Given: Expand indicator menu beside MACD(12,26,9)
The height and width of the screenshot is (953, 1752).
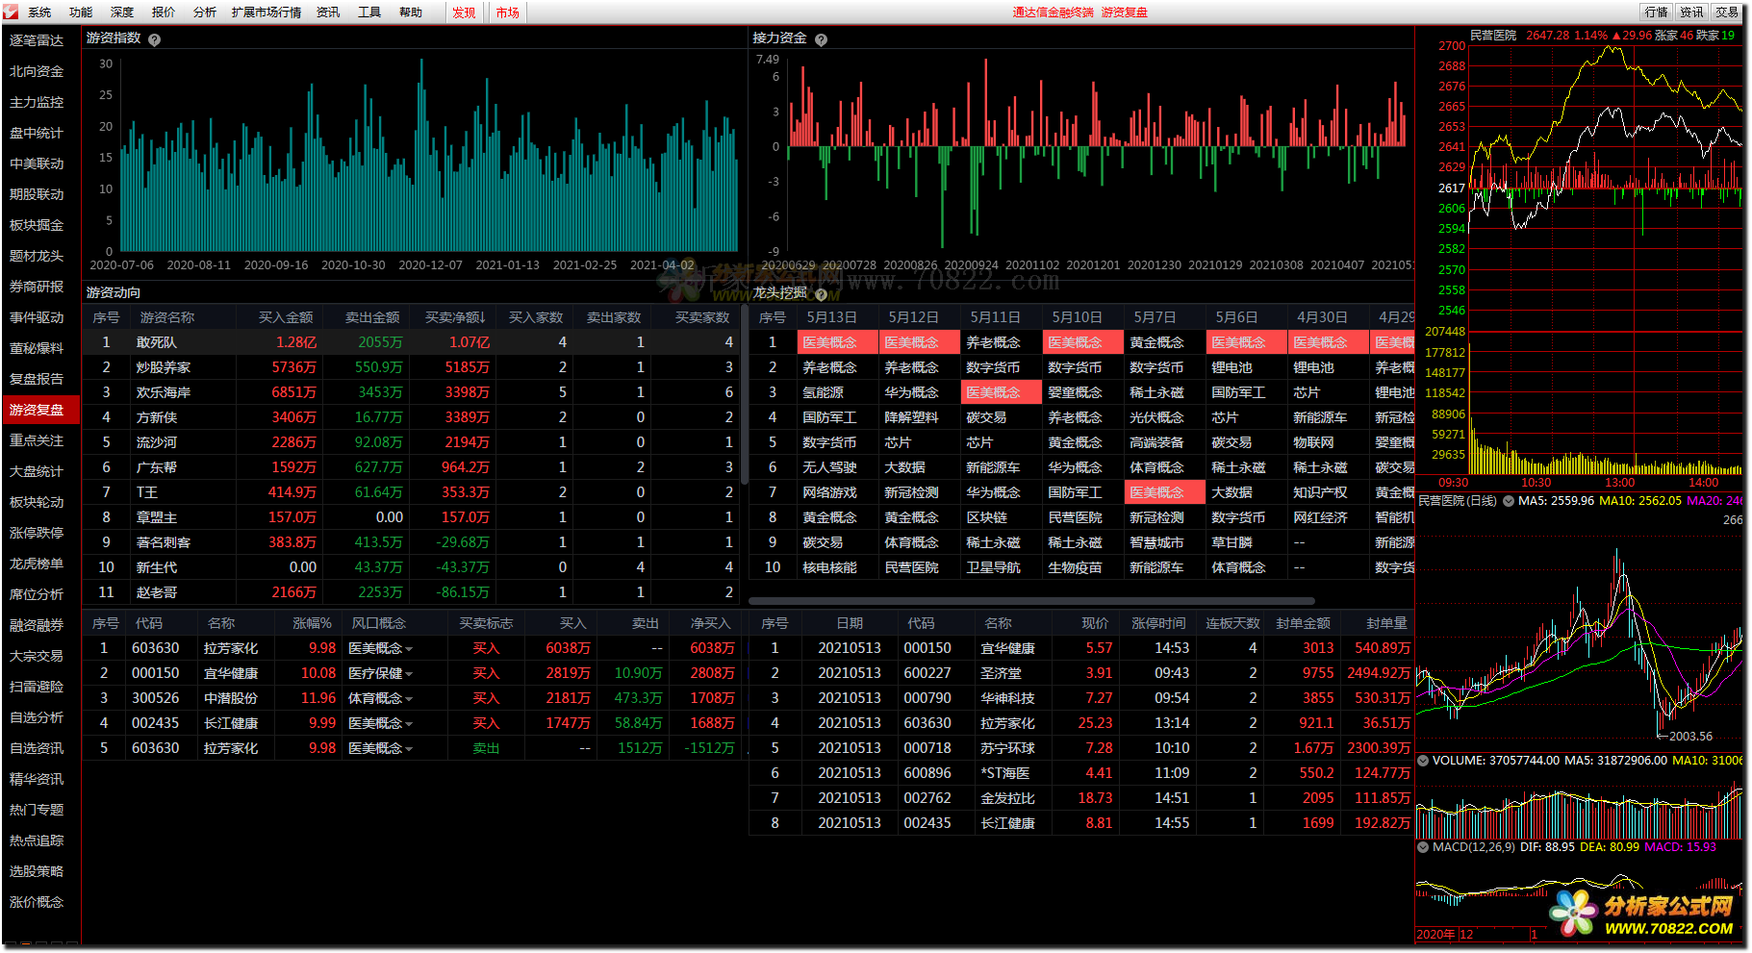Looking at the screenshot, I should coord(1423,847).
